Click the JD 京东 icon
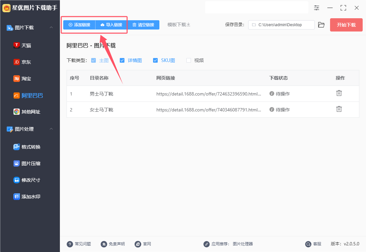Image resolution: width=366 pixels, height=252 pixels. pos(16,62)
